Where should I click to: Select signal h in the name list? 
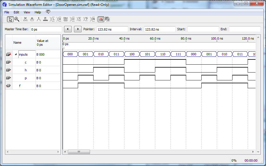click(26, 70)
